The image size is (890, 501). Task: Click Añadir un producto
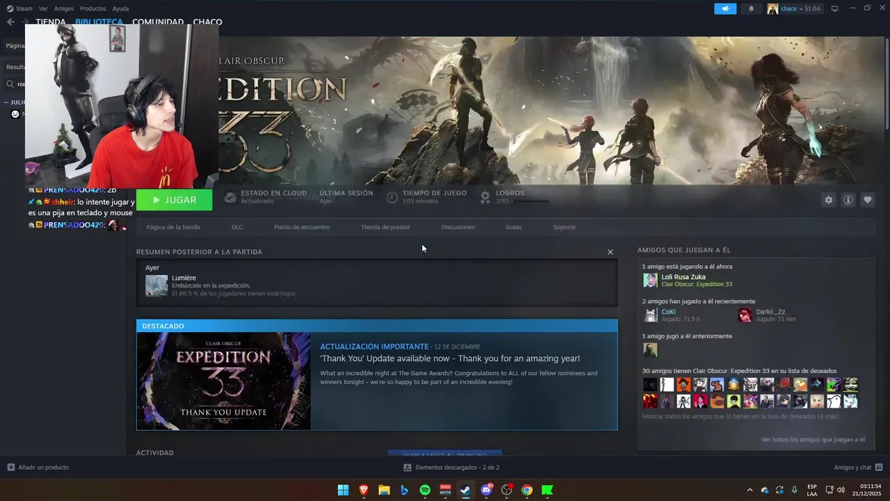point(38,468)
